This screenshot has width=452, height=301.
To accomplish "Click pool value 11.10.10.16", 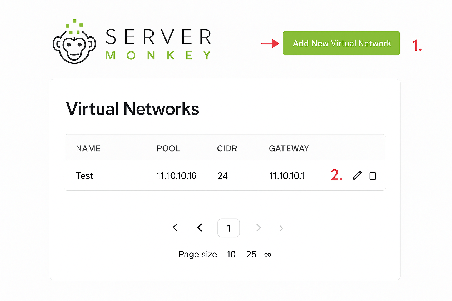I will click(x=177, y=176).
